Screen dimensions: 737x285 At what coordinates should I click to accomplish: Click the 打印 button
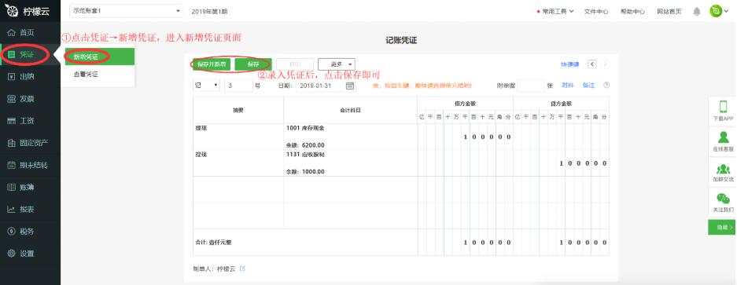click(x=295, y=64)
